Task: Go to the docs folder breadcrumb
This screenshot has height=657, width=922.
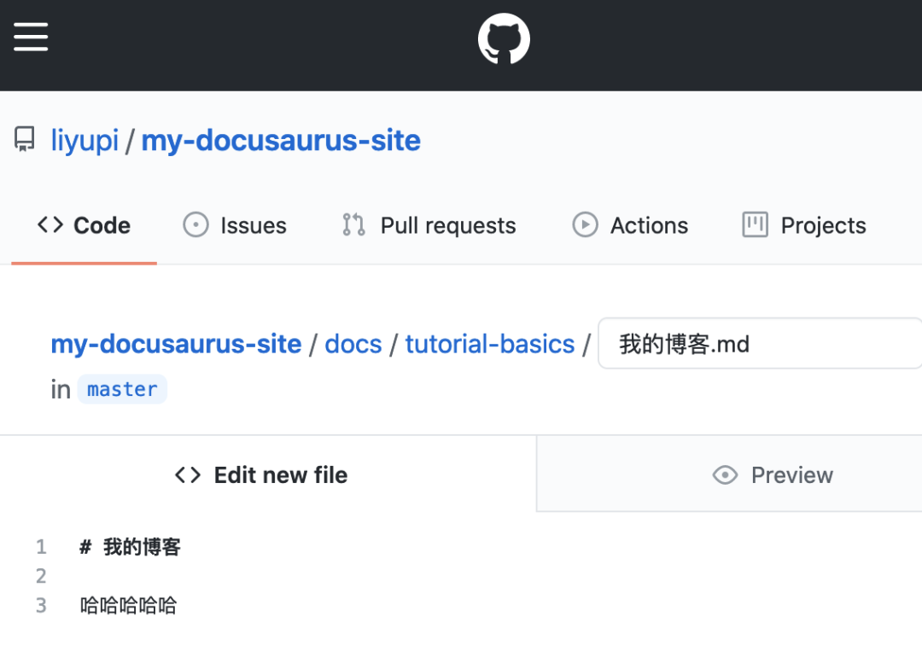Action: [x=353, y=344]
